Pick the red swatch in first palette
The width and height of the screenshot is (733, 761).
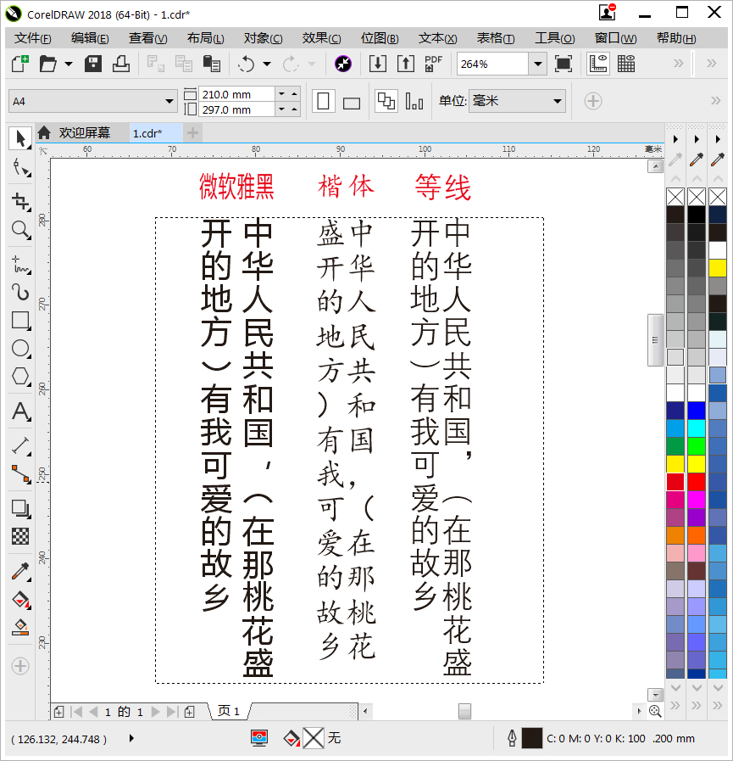tap(675, 481)
